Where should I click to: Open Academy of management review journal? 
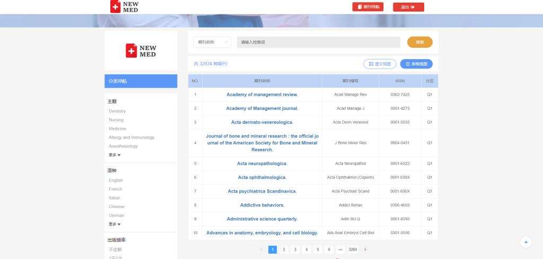(262, 94)
